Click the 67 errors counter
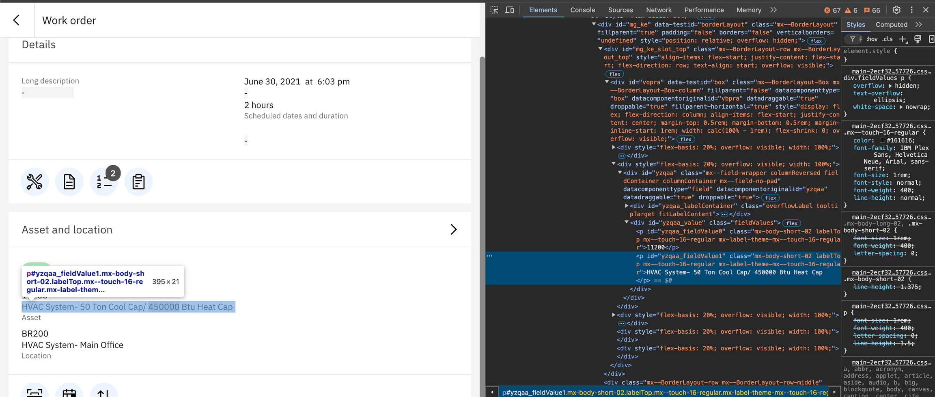 (x=831, y=10)
